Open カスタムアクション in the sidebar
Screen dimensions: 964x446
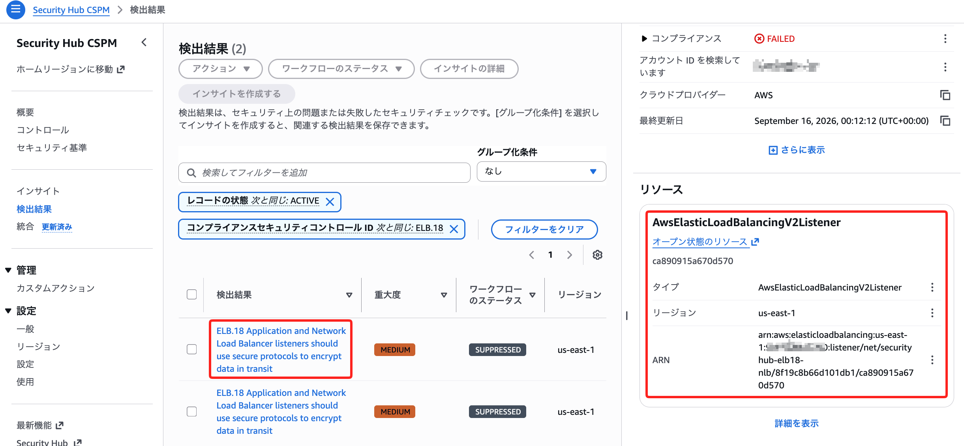(x=56, y=289)
